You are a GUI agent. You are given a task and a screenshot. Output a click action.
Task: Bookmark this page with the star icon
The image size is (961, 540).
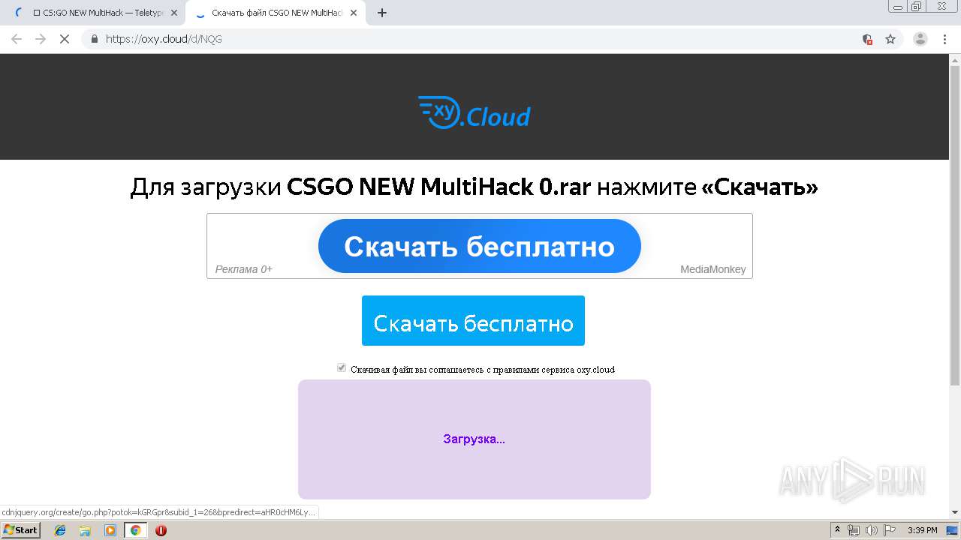[890, 39]
